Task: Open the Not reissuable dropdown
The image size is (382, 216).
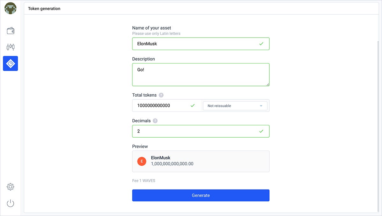Action: [x=235, y=106]
